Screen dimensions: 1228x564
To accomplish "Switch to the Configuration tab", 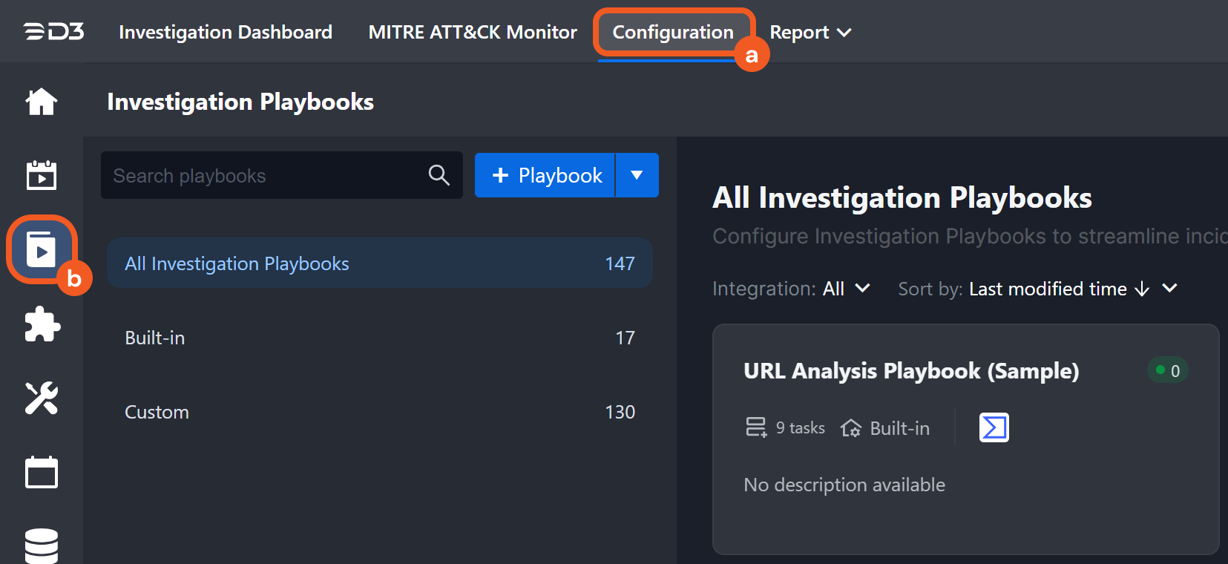I will click(672, 33).
